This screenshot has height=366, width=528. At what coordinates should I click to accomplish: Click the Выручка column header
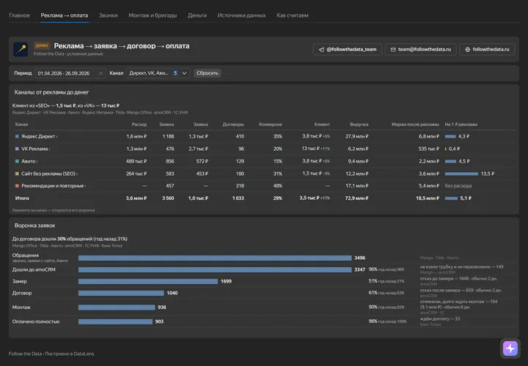pos(359,124)
